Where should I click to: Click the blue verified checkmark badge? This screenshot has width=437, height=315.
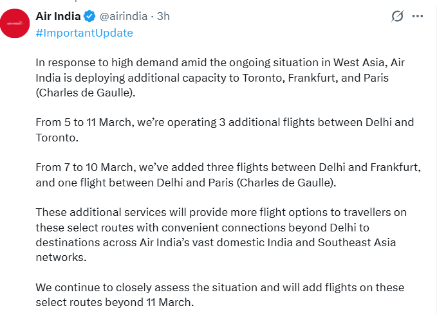coord(89,15)
